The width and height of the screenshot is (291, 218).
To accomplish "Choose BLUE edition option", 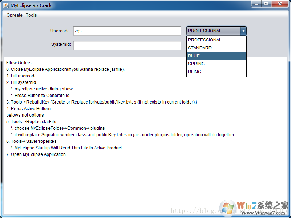I will click(x=216, y=56).
